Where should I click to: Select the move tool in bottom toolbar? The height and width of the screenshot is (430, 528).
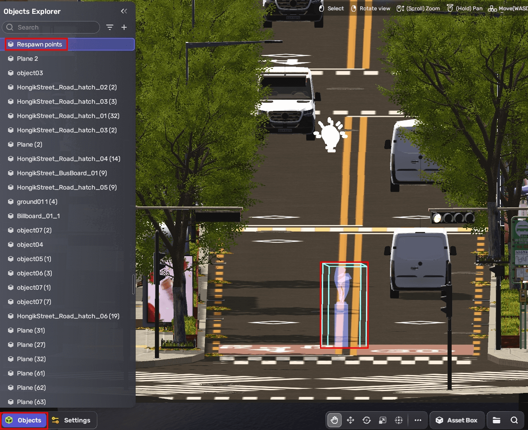click(350, 420)
